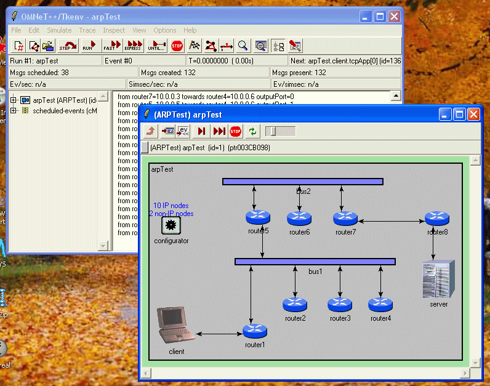Execute one event with STEP button

68,46
